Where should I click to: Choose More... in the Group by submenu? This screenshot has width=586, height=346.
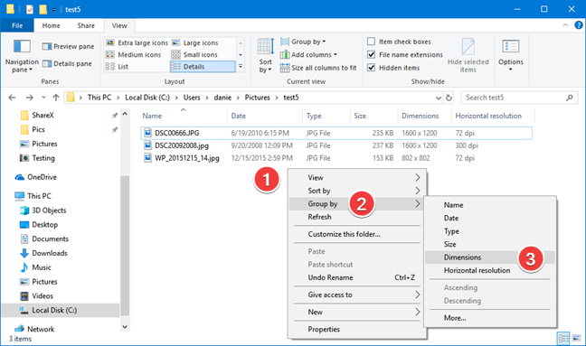coord(490,318)
